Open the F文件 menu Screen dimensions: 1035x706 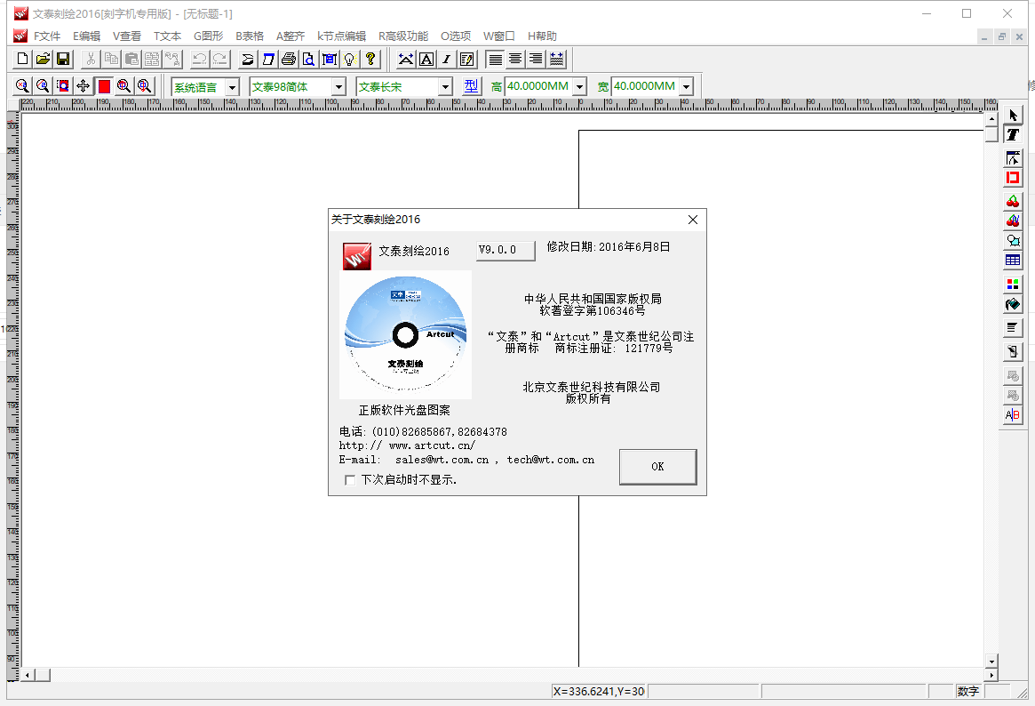tap(47, 36)
